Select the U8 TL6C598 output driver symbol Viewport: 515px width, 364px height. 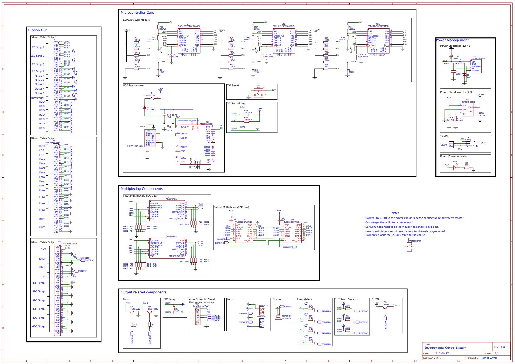point(244,233)
